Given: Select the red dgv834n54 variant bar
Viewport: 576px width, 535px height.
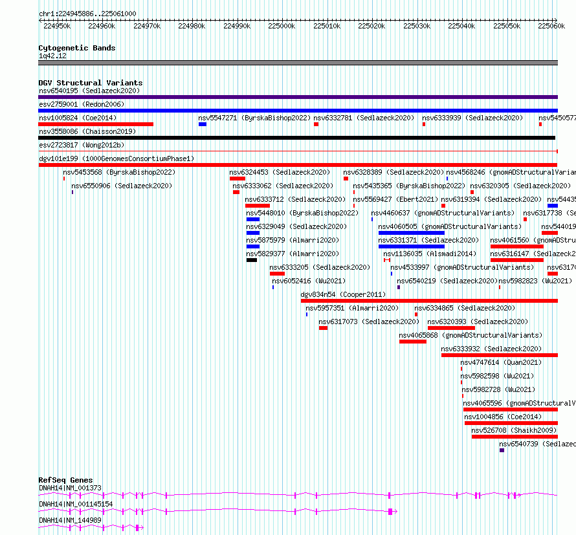Looking at the screenshot, I should pos(429,301).
